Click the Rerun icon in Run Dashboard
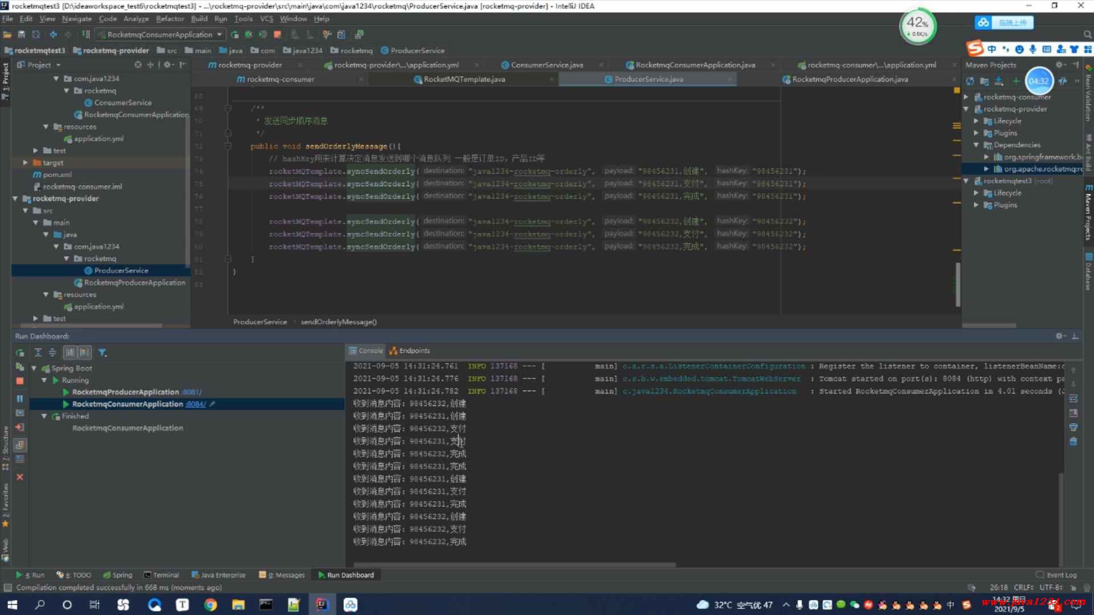This screenshot has height=615, width=1094. tap(20, 353)
